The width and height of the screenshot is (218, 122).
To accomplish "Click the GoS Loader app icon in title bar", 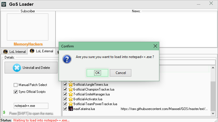I will tap(4, 4).
